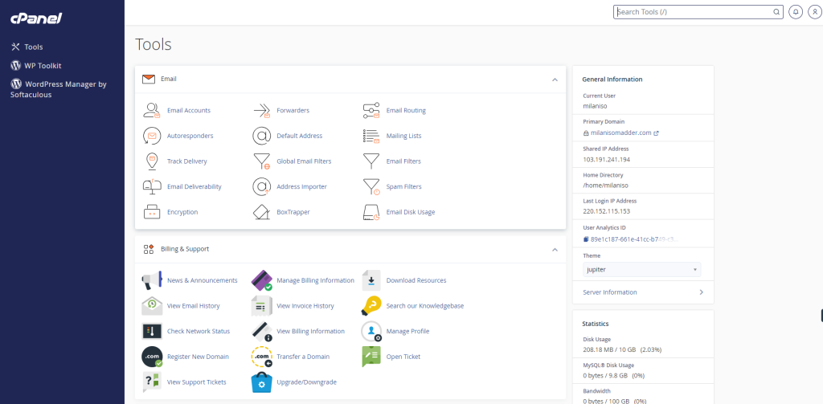Click the Open Ticket icon
823x404 pixels.
371,357
